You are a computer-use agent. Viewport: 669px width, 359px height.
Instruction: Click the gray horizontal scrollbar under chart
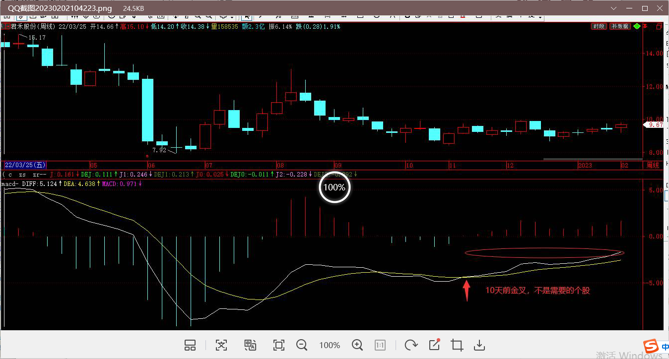(592, 159)
